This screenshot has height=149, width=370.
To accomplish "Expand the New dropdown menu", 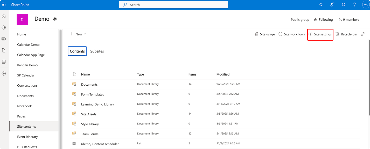I will point(78,34).
